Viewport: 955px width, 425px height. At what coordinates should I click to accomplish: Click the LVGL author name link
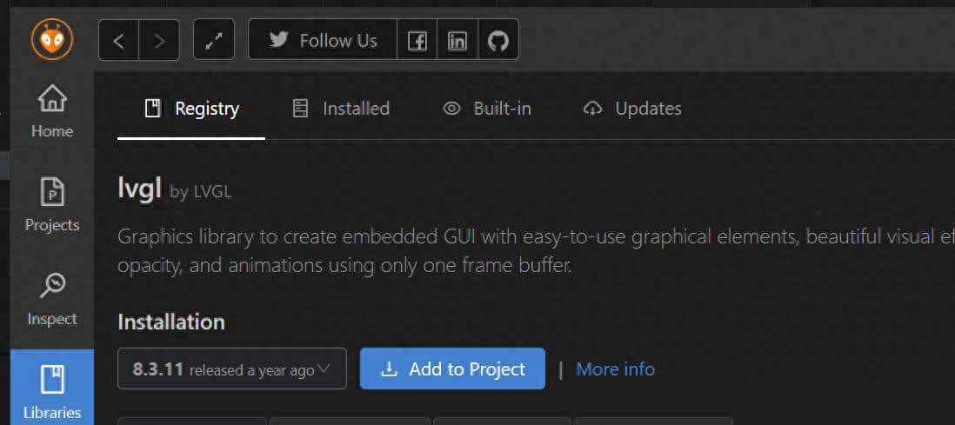(213, 192)
